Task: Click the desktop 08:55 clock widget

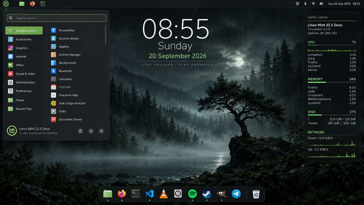Action: coord(176,29)
